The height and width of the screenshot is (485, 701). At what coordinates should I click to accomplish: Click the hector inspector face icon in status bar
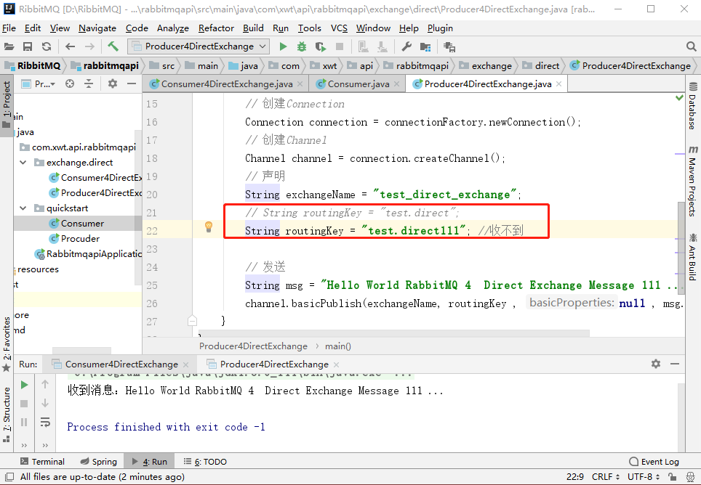[691, 477]
